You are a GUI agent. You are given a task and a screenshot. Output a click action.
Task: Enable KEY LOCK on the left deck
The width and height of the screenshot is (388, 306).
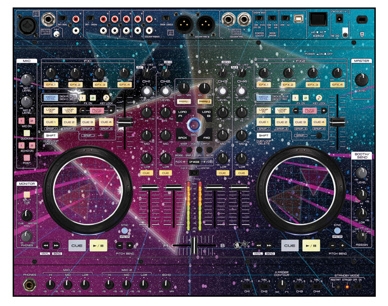106,98
